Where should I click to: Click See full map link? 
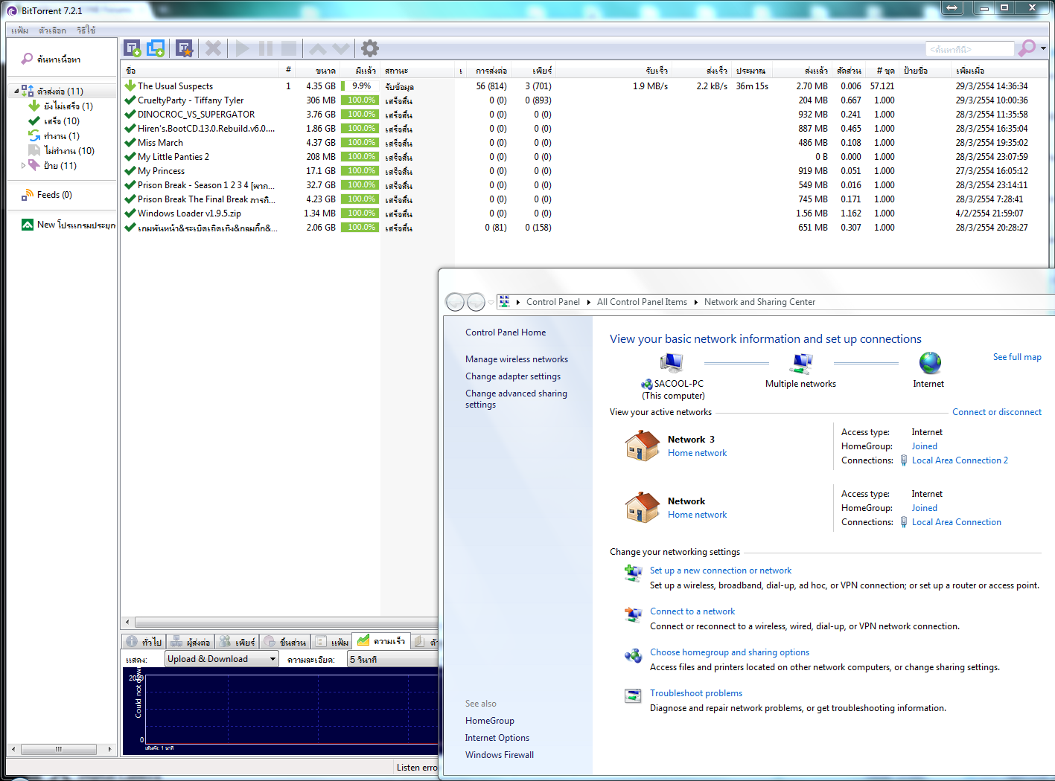(1017, 357)
